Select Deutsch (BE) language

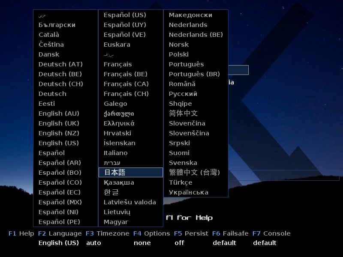pos(60,74)
